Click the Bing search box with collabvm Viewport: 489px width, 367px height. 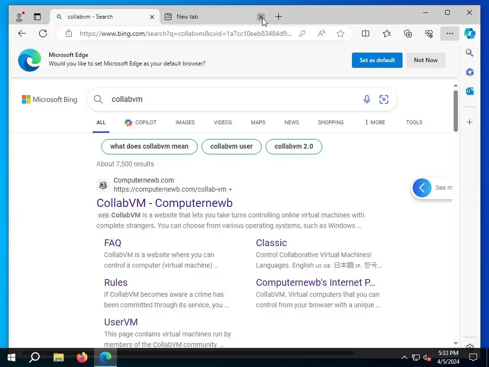click(x=242, y=99)
